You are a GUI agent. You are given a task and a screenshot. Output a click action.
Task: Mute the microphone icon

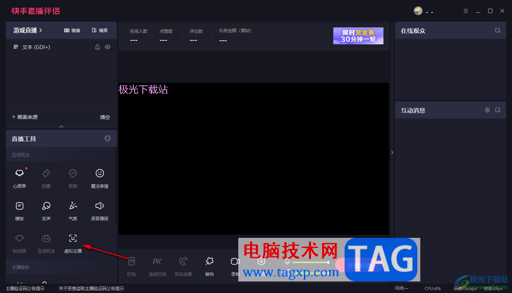coord(287,262)
